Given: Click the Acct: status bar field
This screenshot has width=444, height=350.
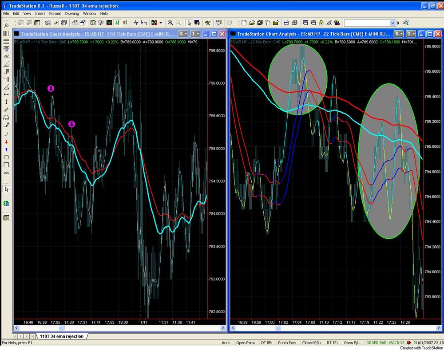Looking at the screenshot, I should click(x=226, y=342).
